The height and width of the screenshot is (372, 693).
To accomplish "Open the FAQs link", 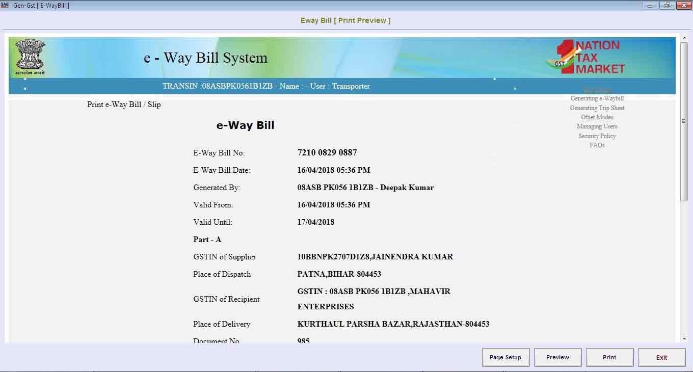I will tap(597, 145).
